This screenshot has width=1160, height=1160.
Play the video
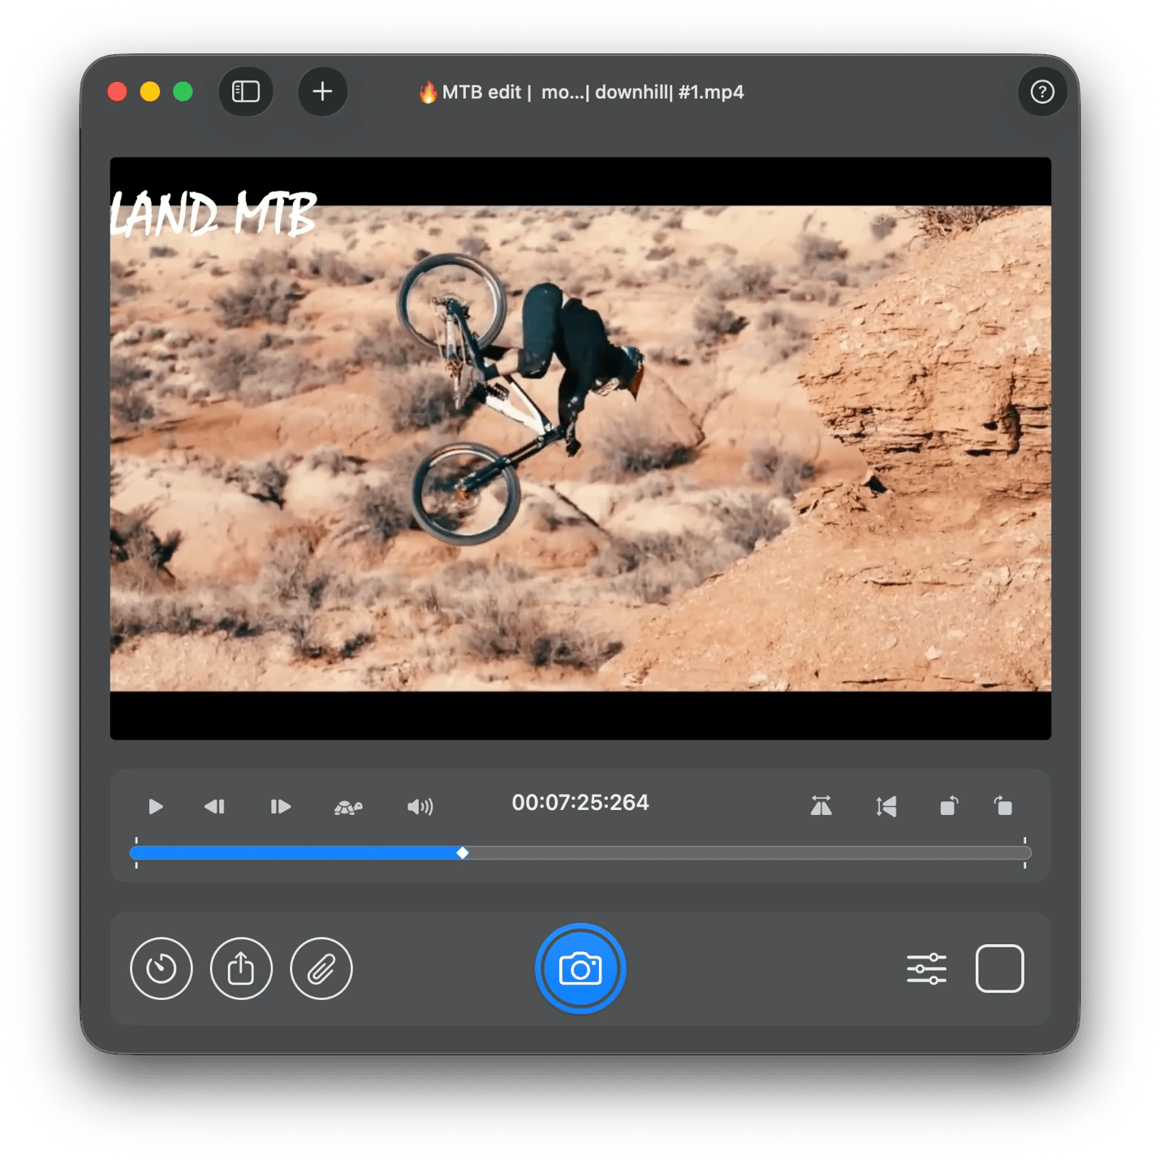(x=156, y=806)
